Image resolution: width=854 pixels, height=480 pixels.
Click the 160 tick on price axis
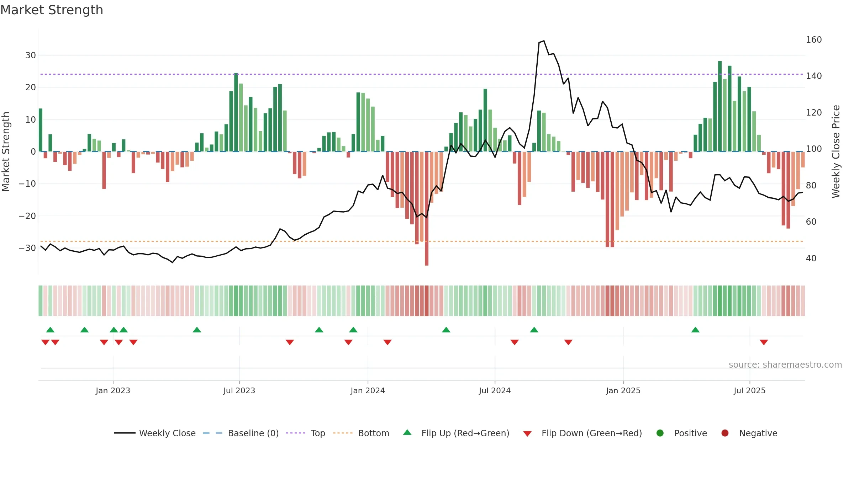pos(814,39)
